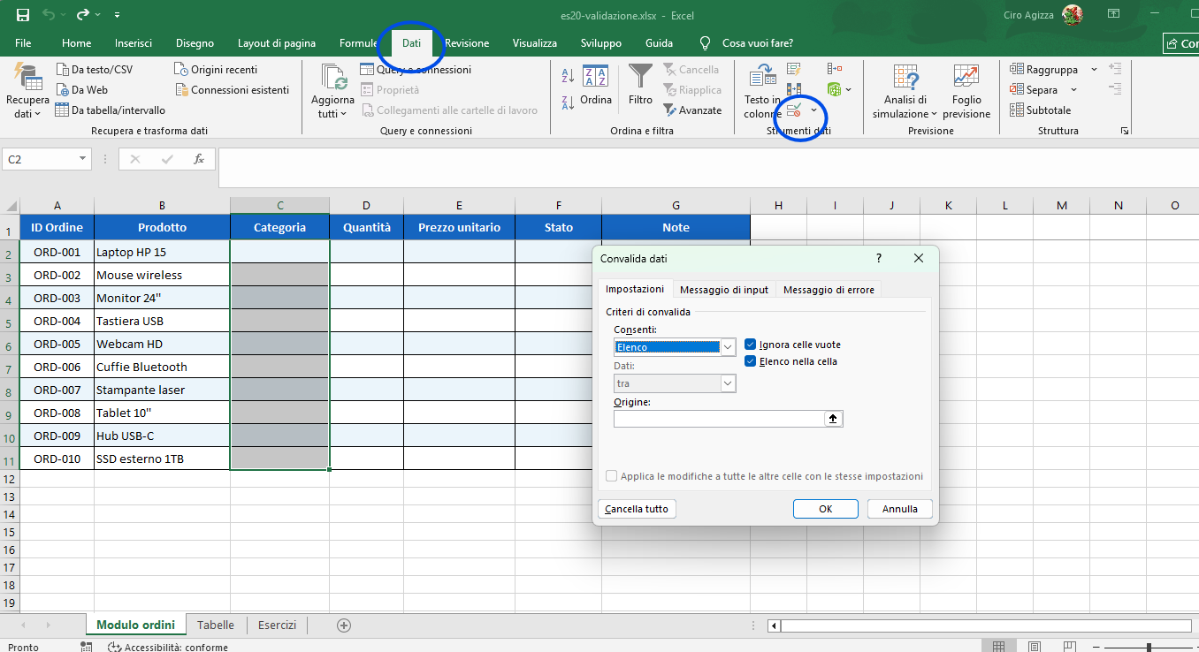
Task: Open the Name Box dropdown arrow
Action: (83, 159)
